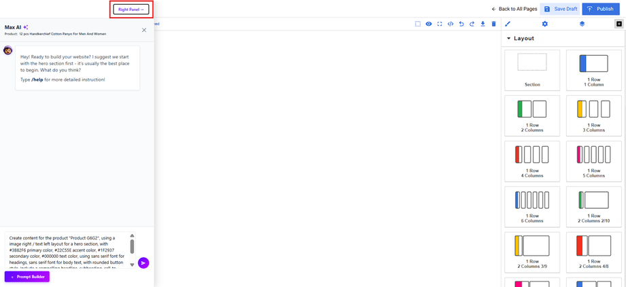Open the layers stack tab
Image resolution: width=626 pixels, height=287 pixels.
(582, 24)
